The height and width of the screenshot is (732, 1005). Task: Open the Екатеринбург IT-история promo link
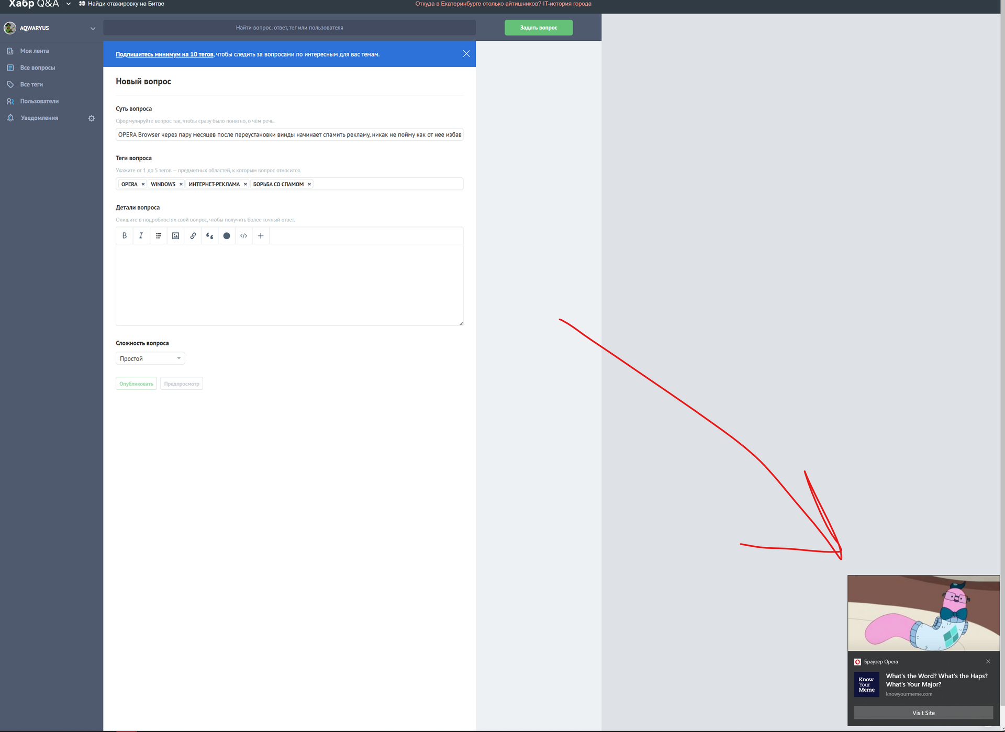click(504, 4)
